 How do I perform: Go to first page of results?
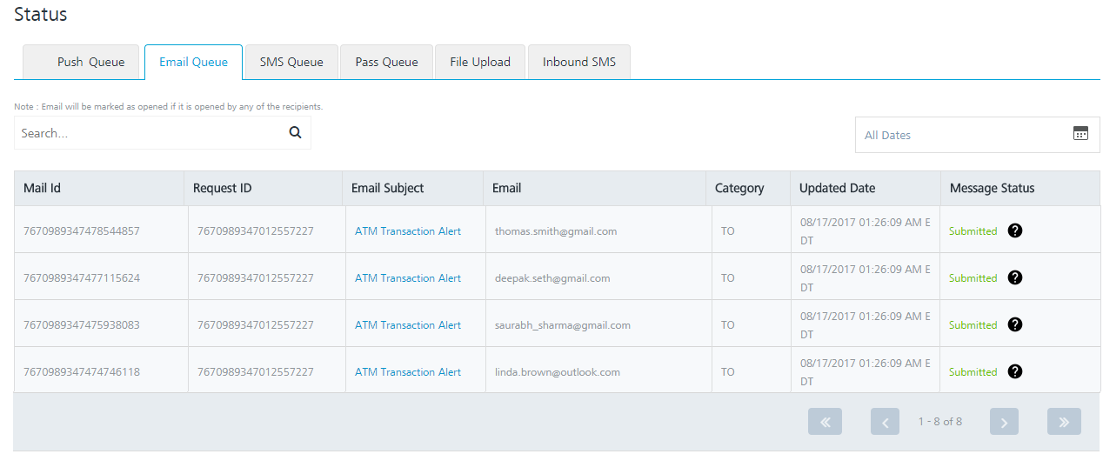[x=825, y=422]
